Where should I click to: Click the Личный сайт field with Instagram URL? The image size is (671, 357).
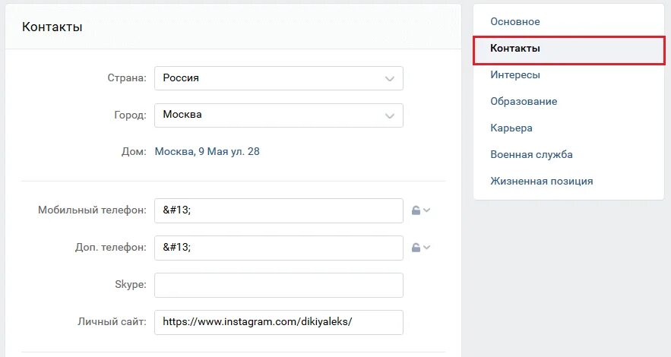[278, 322]
